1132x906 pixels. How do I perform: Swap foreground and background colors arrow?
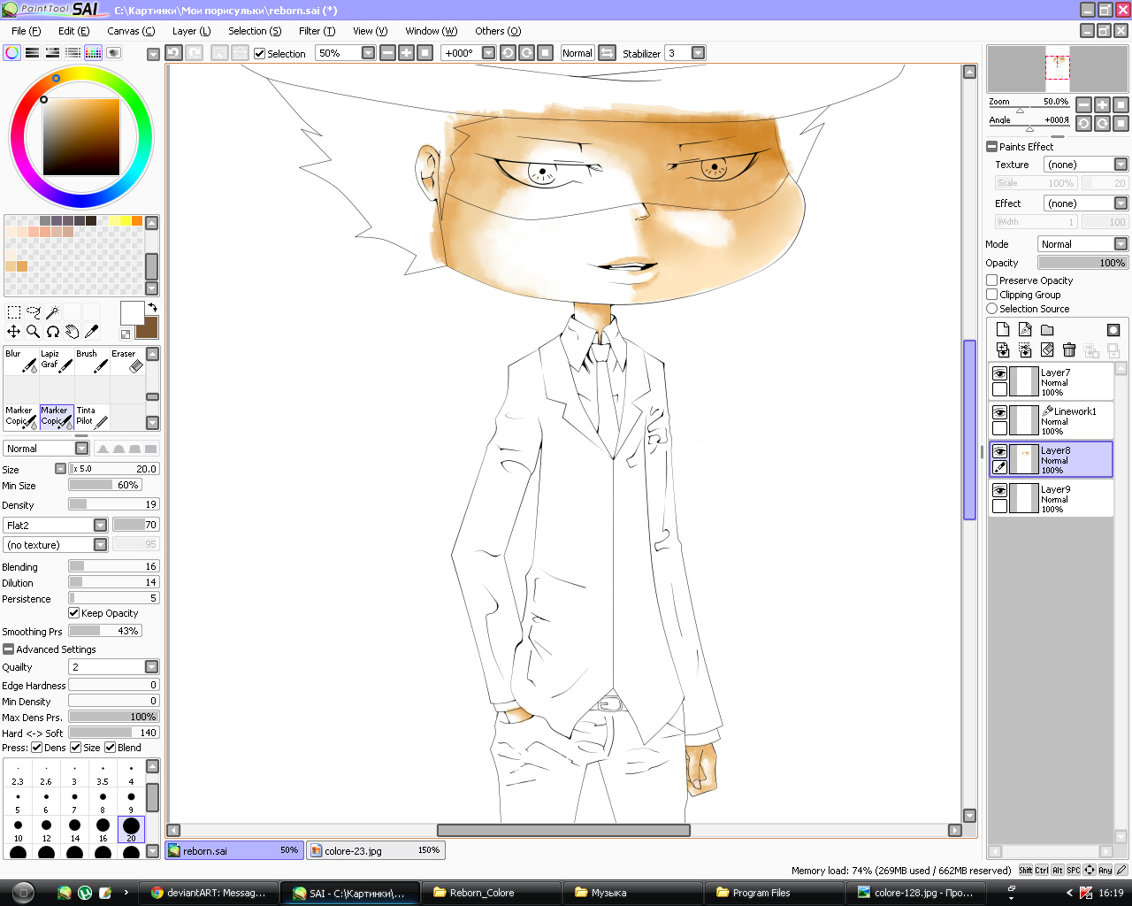point(152,307)
